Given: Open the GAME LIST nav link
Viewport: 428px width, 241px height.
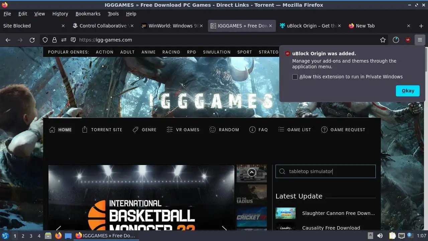Looking at the screenshot, I should (x=295, y=130).
